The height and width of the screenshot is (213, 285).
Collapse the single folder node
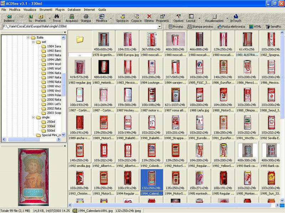(33, 118)
